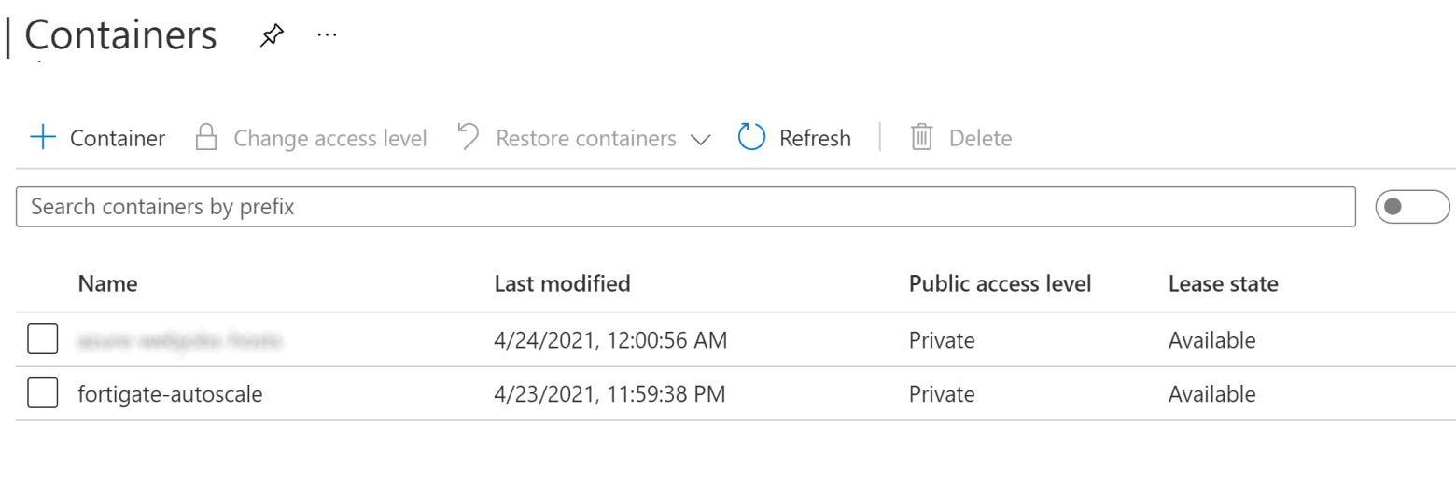Select the fortigate-autoscale container checkbox

coord(43,394)
